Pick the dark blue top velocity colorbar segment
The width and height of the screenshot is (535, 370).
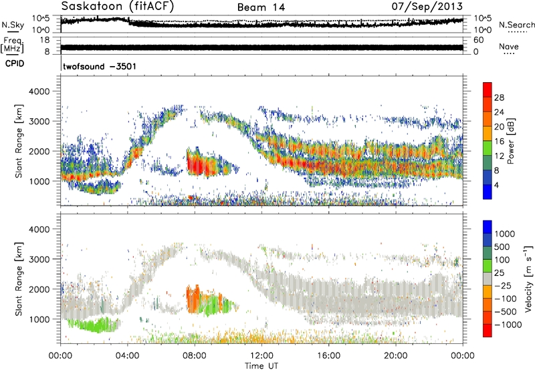[x=488, y=227]
